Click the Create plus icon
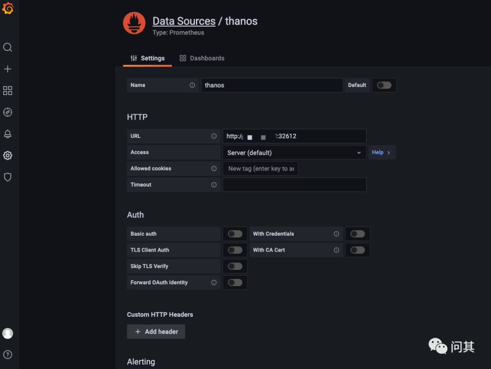 pyautogui.click(x=8, y=69)
